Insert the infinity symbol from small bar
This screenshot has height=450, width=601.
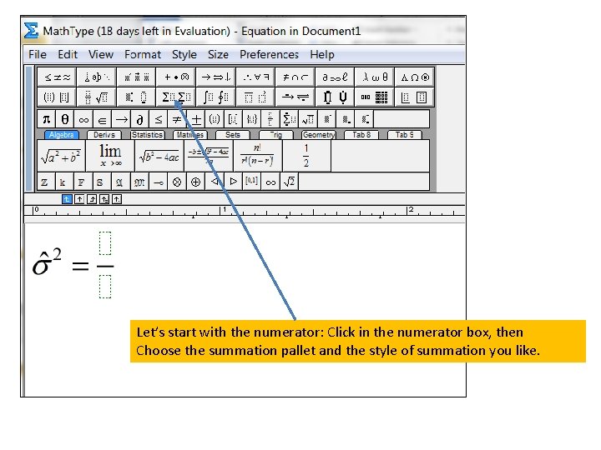pos(83,119)
